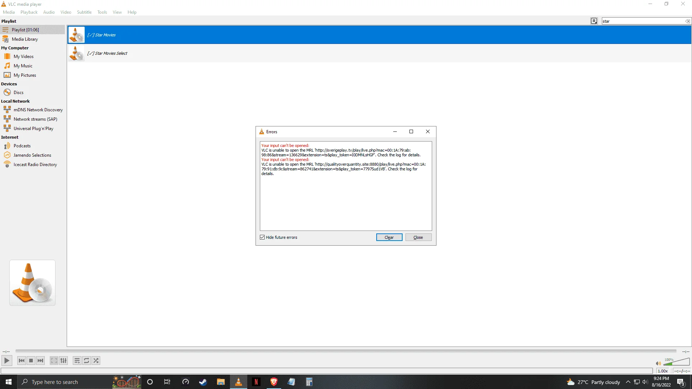The image size is (692, 389).
Task: Open the Playback menu
Action: [x=29, y=12]
